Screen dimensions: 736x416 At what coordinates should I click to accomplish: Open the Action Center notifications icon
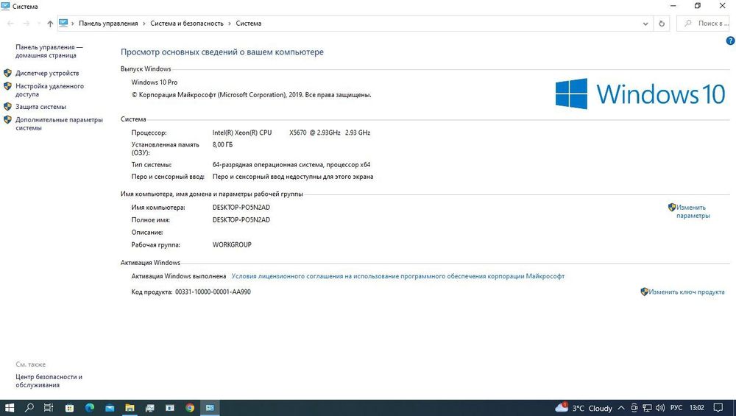[718, 408]
